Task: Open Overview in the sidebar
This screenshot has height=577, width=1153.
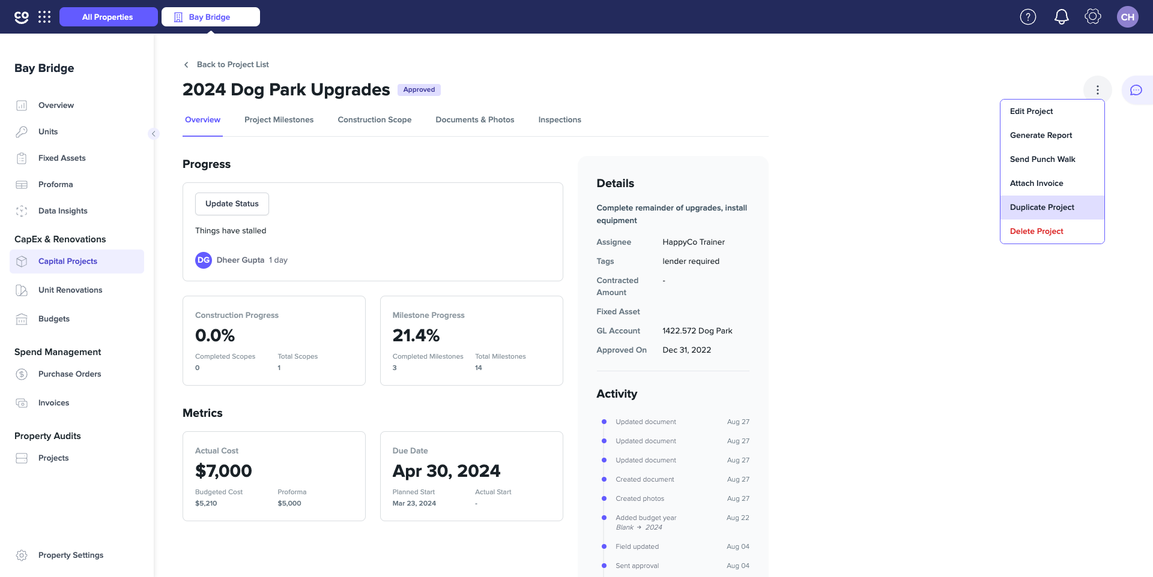Action: tap(77, 106)
